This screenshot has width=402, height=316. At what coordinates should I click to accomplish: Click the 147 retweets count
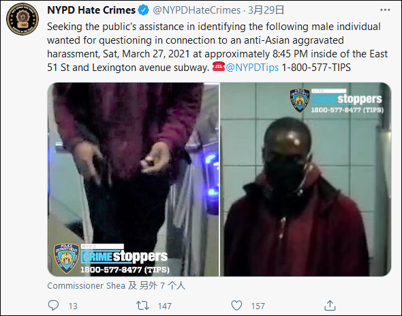[165, 306]
